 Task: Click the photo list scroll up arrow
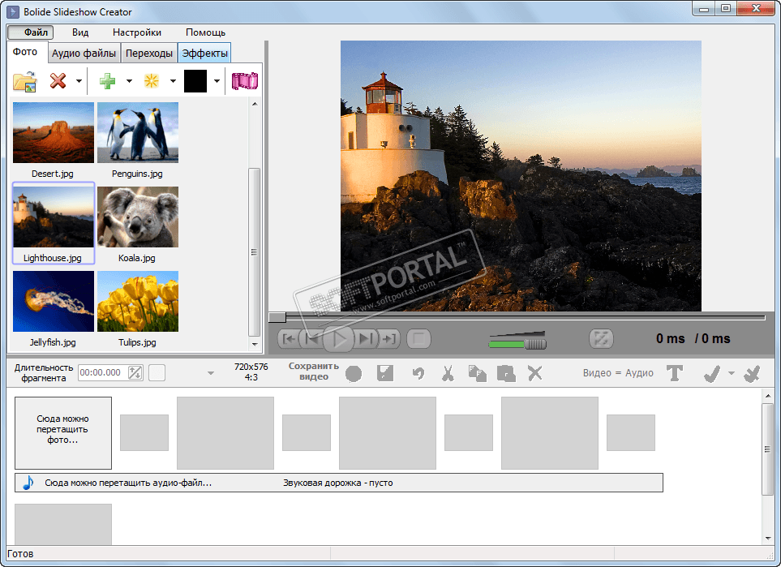tap(255, 104)
